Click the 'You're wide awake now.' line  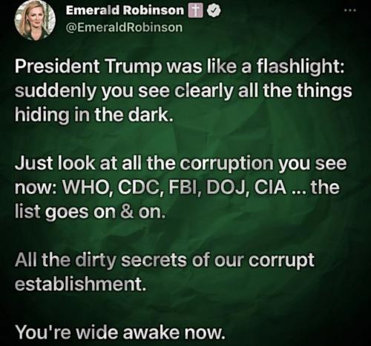(x=120, y=332)
